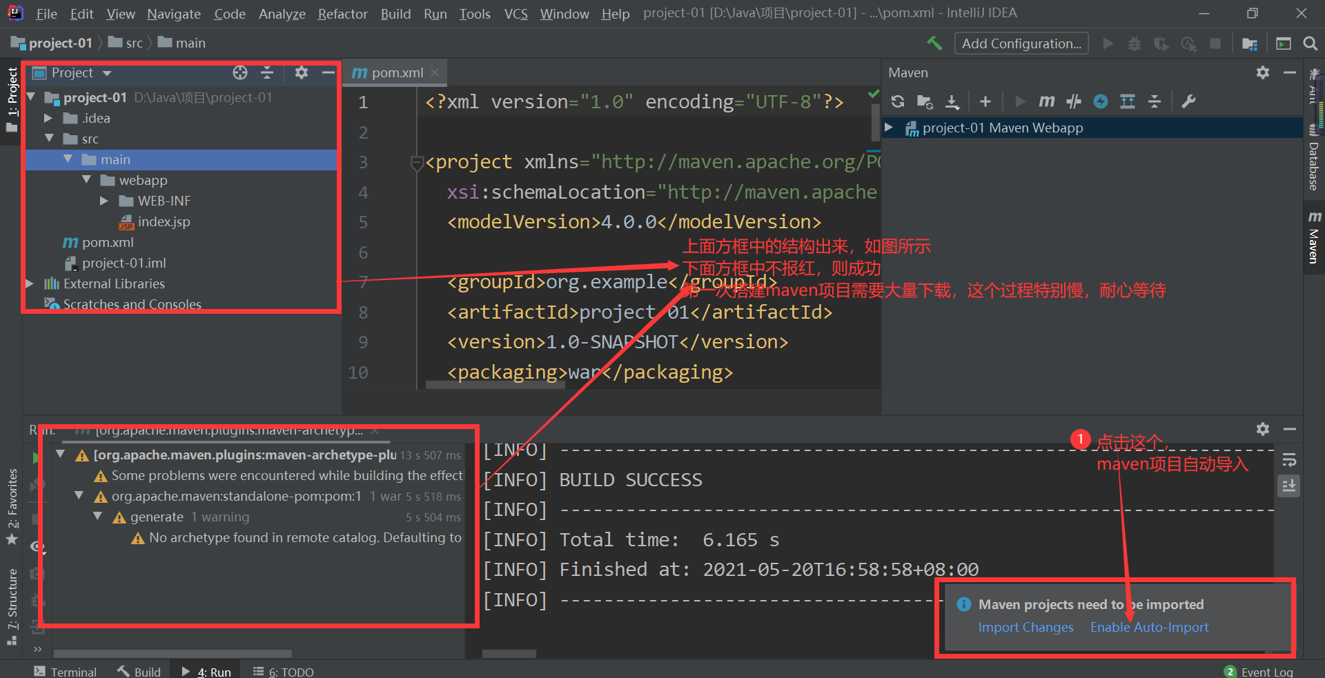Select index.jsp in the project tree
1325x678 pixels.
pyautogui.click(x=155, y=221)
